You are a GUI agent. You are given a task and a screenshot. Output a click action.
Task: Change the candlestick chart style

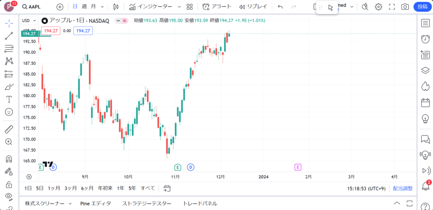coord(116,7)
